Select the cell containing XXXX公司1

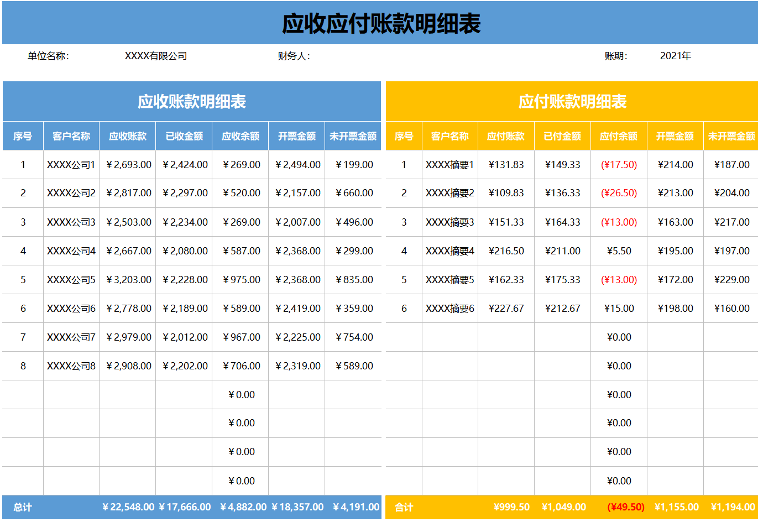click(x=71, y=164)
